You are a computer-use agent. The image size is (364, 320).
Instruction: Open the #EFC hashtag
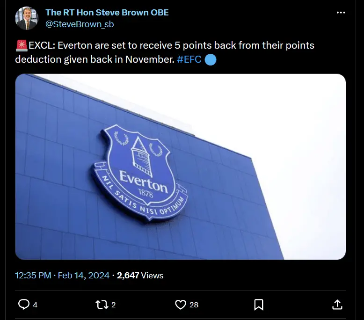(189, 59)
